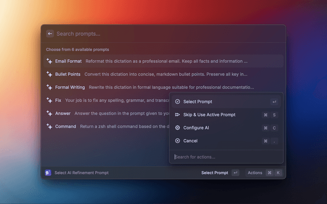Select the Email Format prompt row
This screenshot has height=204, width=327.
(x=153, y=61)
